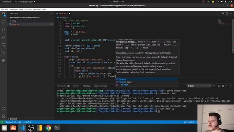234x132 pixels.
Task: Open the Source Control view
Action: (x=4, y=29)
